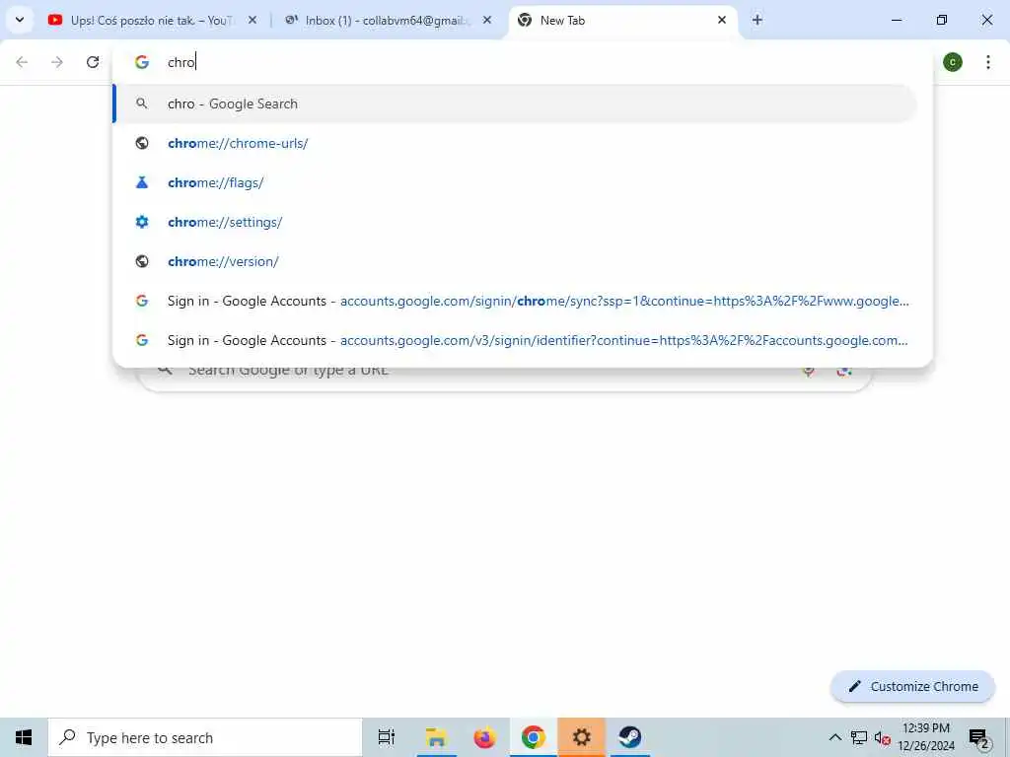Select 'chro - Google Search' suggestion
This screenshot has width=1010, height=757.
click(x=515, y=103)
